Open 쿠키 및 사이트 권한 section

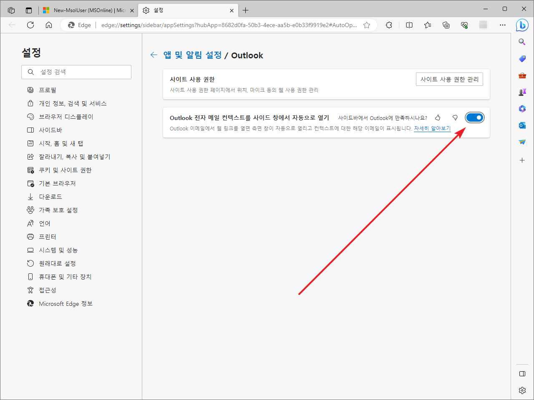point(65,170)
